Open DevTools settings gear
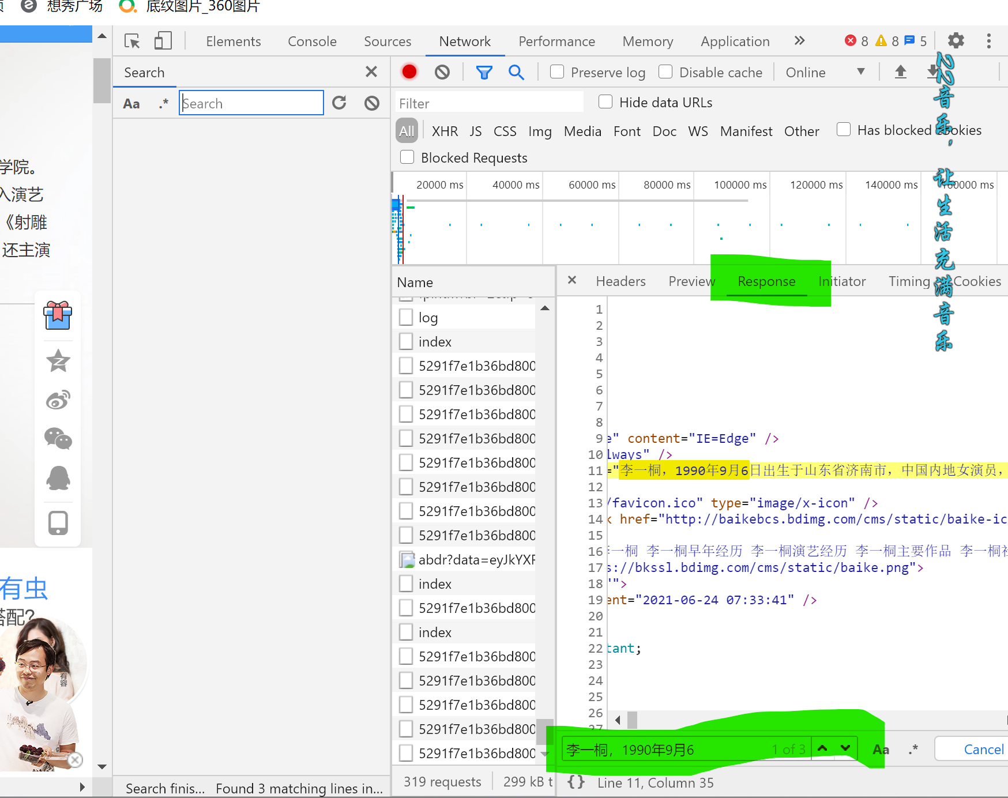 click(x=955, y=40)
